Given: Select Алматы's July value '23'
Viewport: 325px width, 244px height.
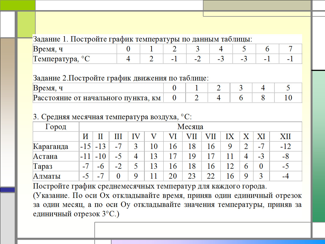Looking at the screenshot, I should 192,176.
